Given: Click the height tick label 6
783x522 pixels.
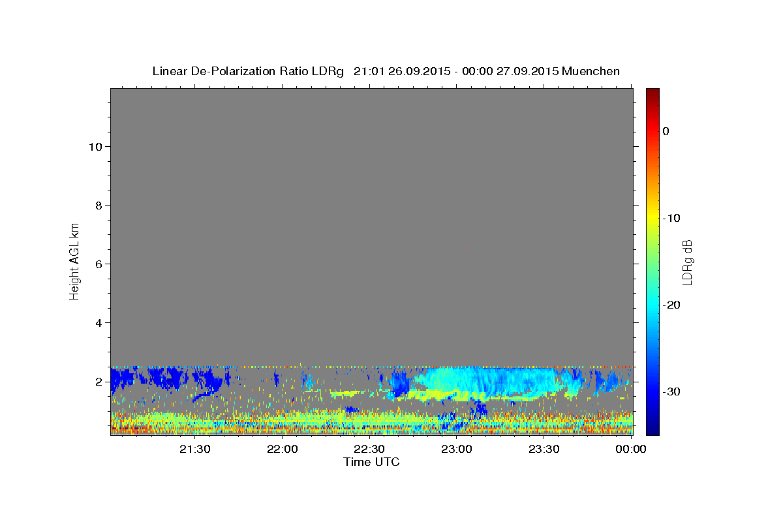Looking at the screenshot, I should pyautogui.click(x=97, y=264).
